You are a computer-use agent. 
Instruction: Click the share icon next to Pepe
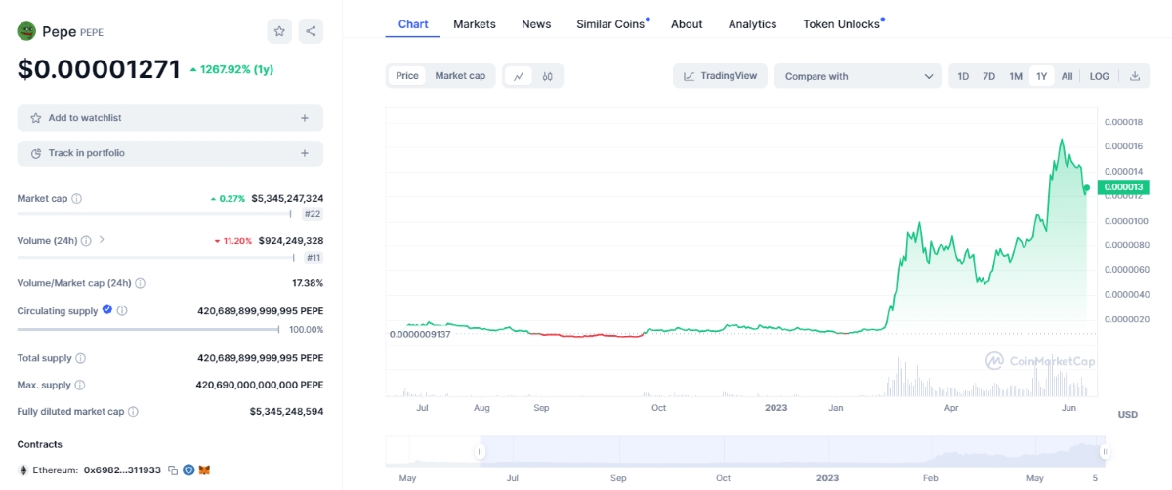point(311,31)
